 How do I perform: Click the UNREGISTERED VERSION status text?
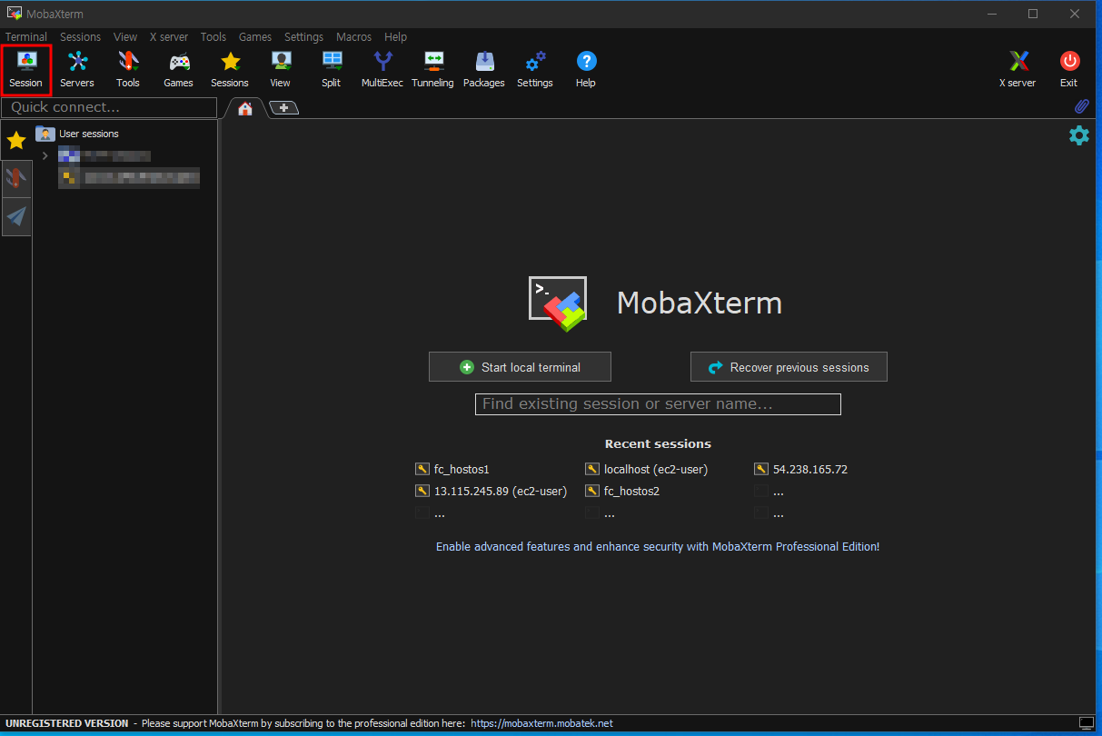tap(66, 723)
